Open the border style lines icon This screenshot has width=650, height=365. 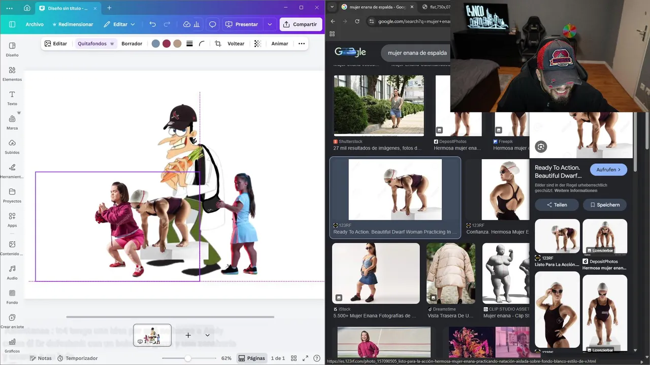tap(189, 44)
